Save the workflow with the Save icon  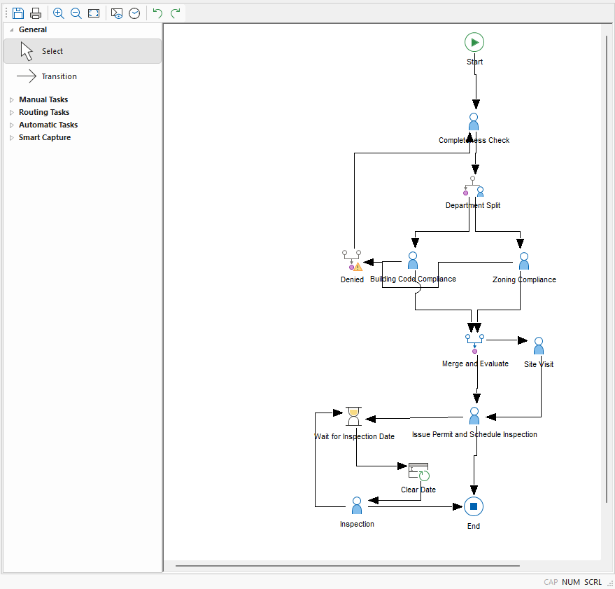pos(18,13)
